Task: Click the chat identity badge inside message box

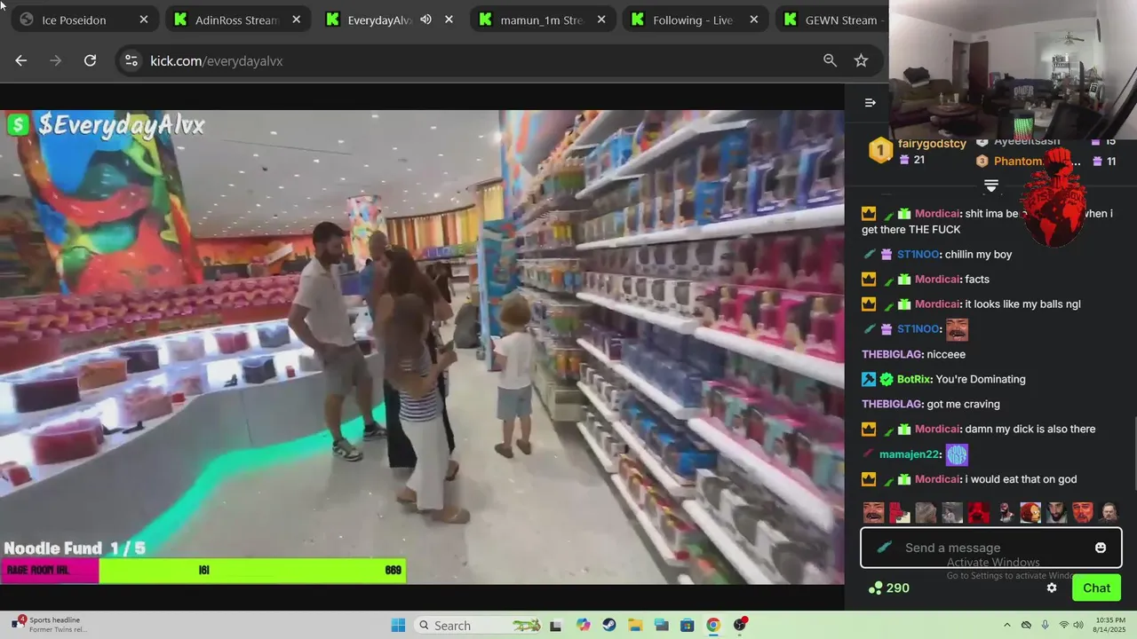Action: click(884, 548)
